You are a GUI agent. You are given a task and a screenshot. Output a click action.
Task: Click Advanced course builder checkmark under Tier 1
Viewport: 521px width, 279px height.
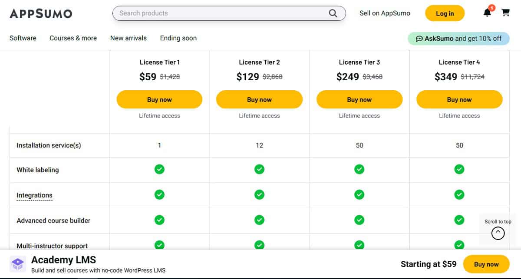(x=159, y=220)
